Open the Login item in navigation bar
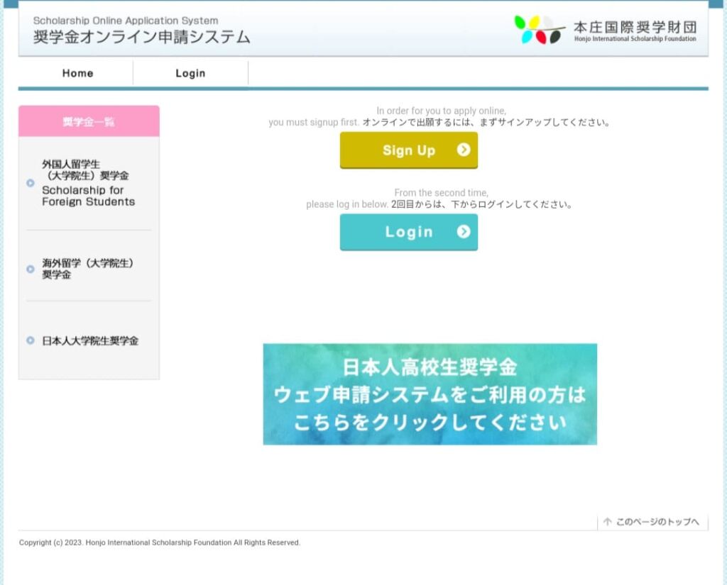The image size is (727, 585). [x=190, y=73]
